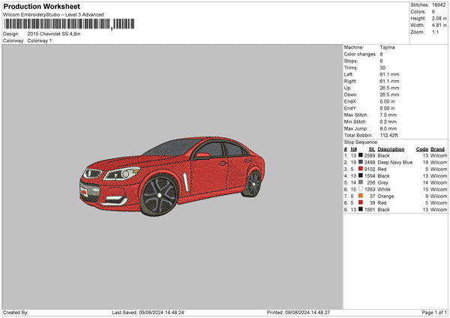Click the Brand column header
The height and width of the screenshot is (318, 450).
click(438, 148)
